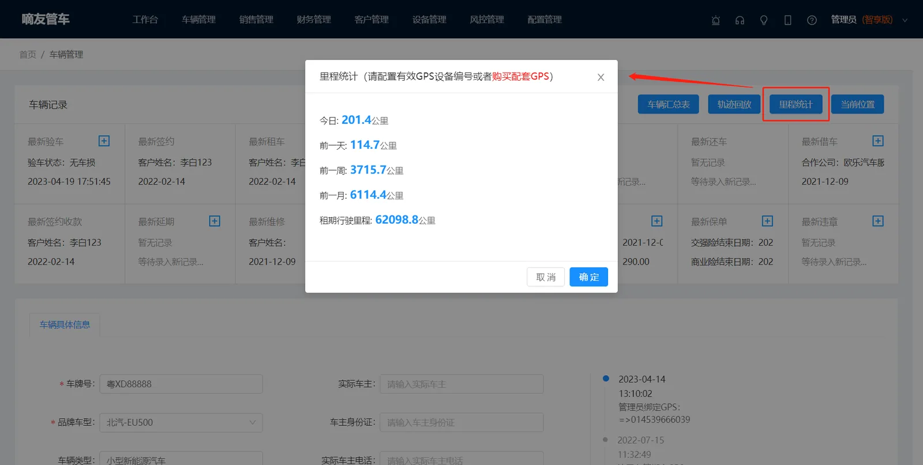Click the headset customer service icon

click(740, 20)
